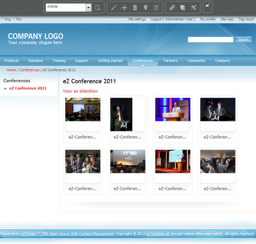Click the Search button
Screen dimensions: 256x244
pyautogui.click(x=243, y=40)
